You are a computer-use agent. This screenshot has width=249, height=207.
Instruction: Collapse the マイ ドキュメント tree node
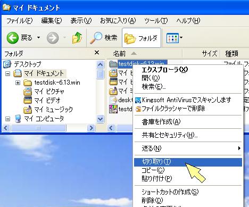click(7, 73)
